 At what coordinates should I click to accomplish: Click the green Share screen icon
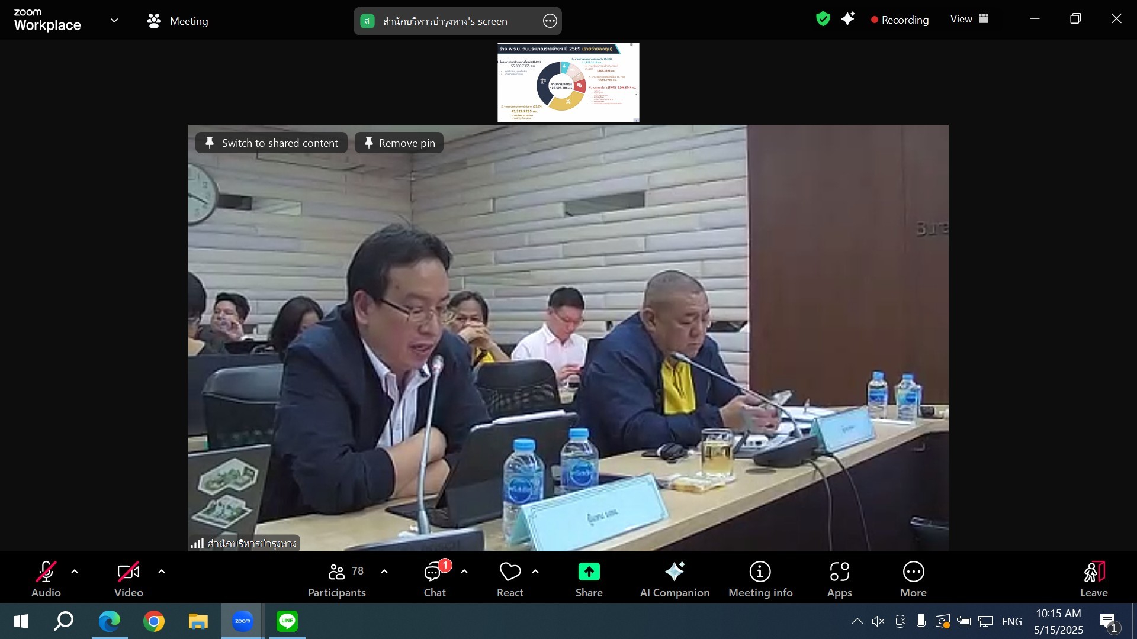click(589, 572)
